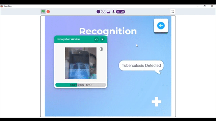Click the blue back arrow button
The height and width of the screenshot is (121, 216).
(161, 26)
